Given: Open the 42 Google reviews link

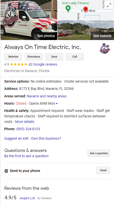Looking at the screenshot, I should pyautogui.click(x=43, y=64).
